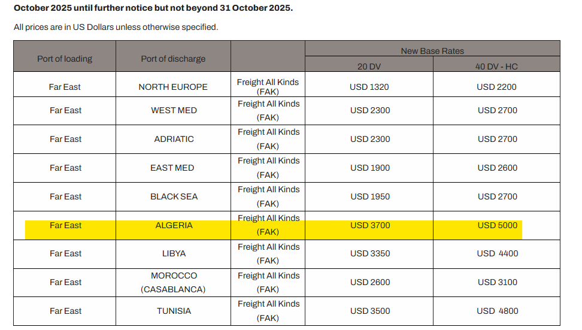Click the TUNISIA port cell
582x330 pixels.
tap(173, 311)
